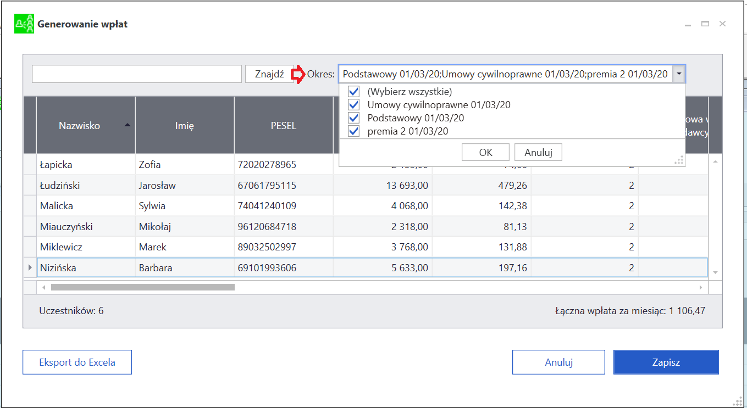Click the row indicator arrow beside Nizińska
The image size is (747, 408).
[30, 268]
